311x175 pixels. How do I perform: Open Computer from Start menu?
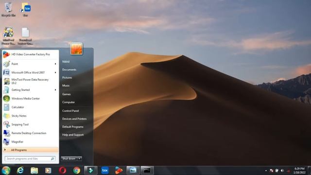click(x=69, y=102)
